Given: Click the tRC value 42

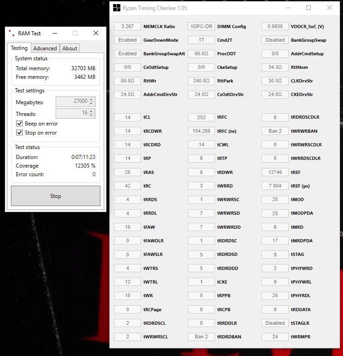Looking at the screenshot, I should tap(128, 186).
